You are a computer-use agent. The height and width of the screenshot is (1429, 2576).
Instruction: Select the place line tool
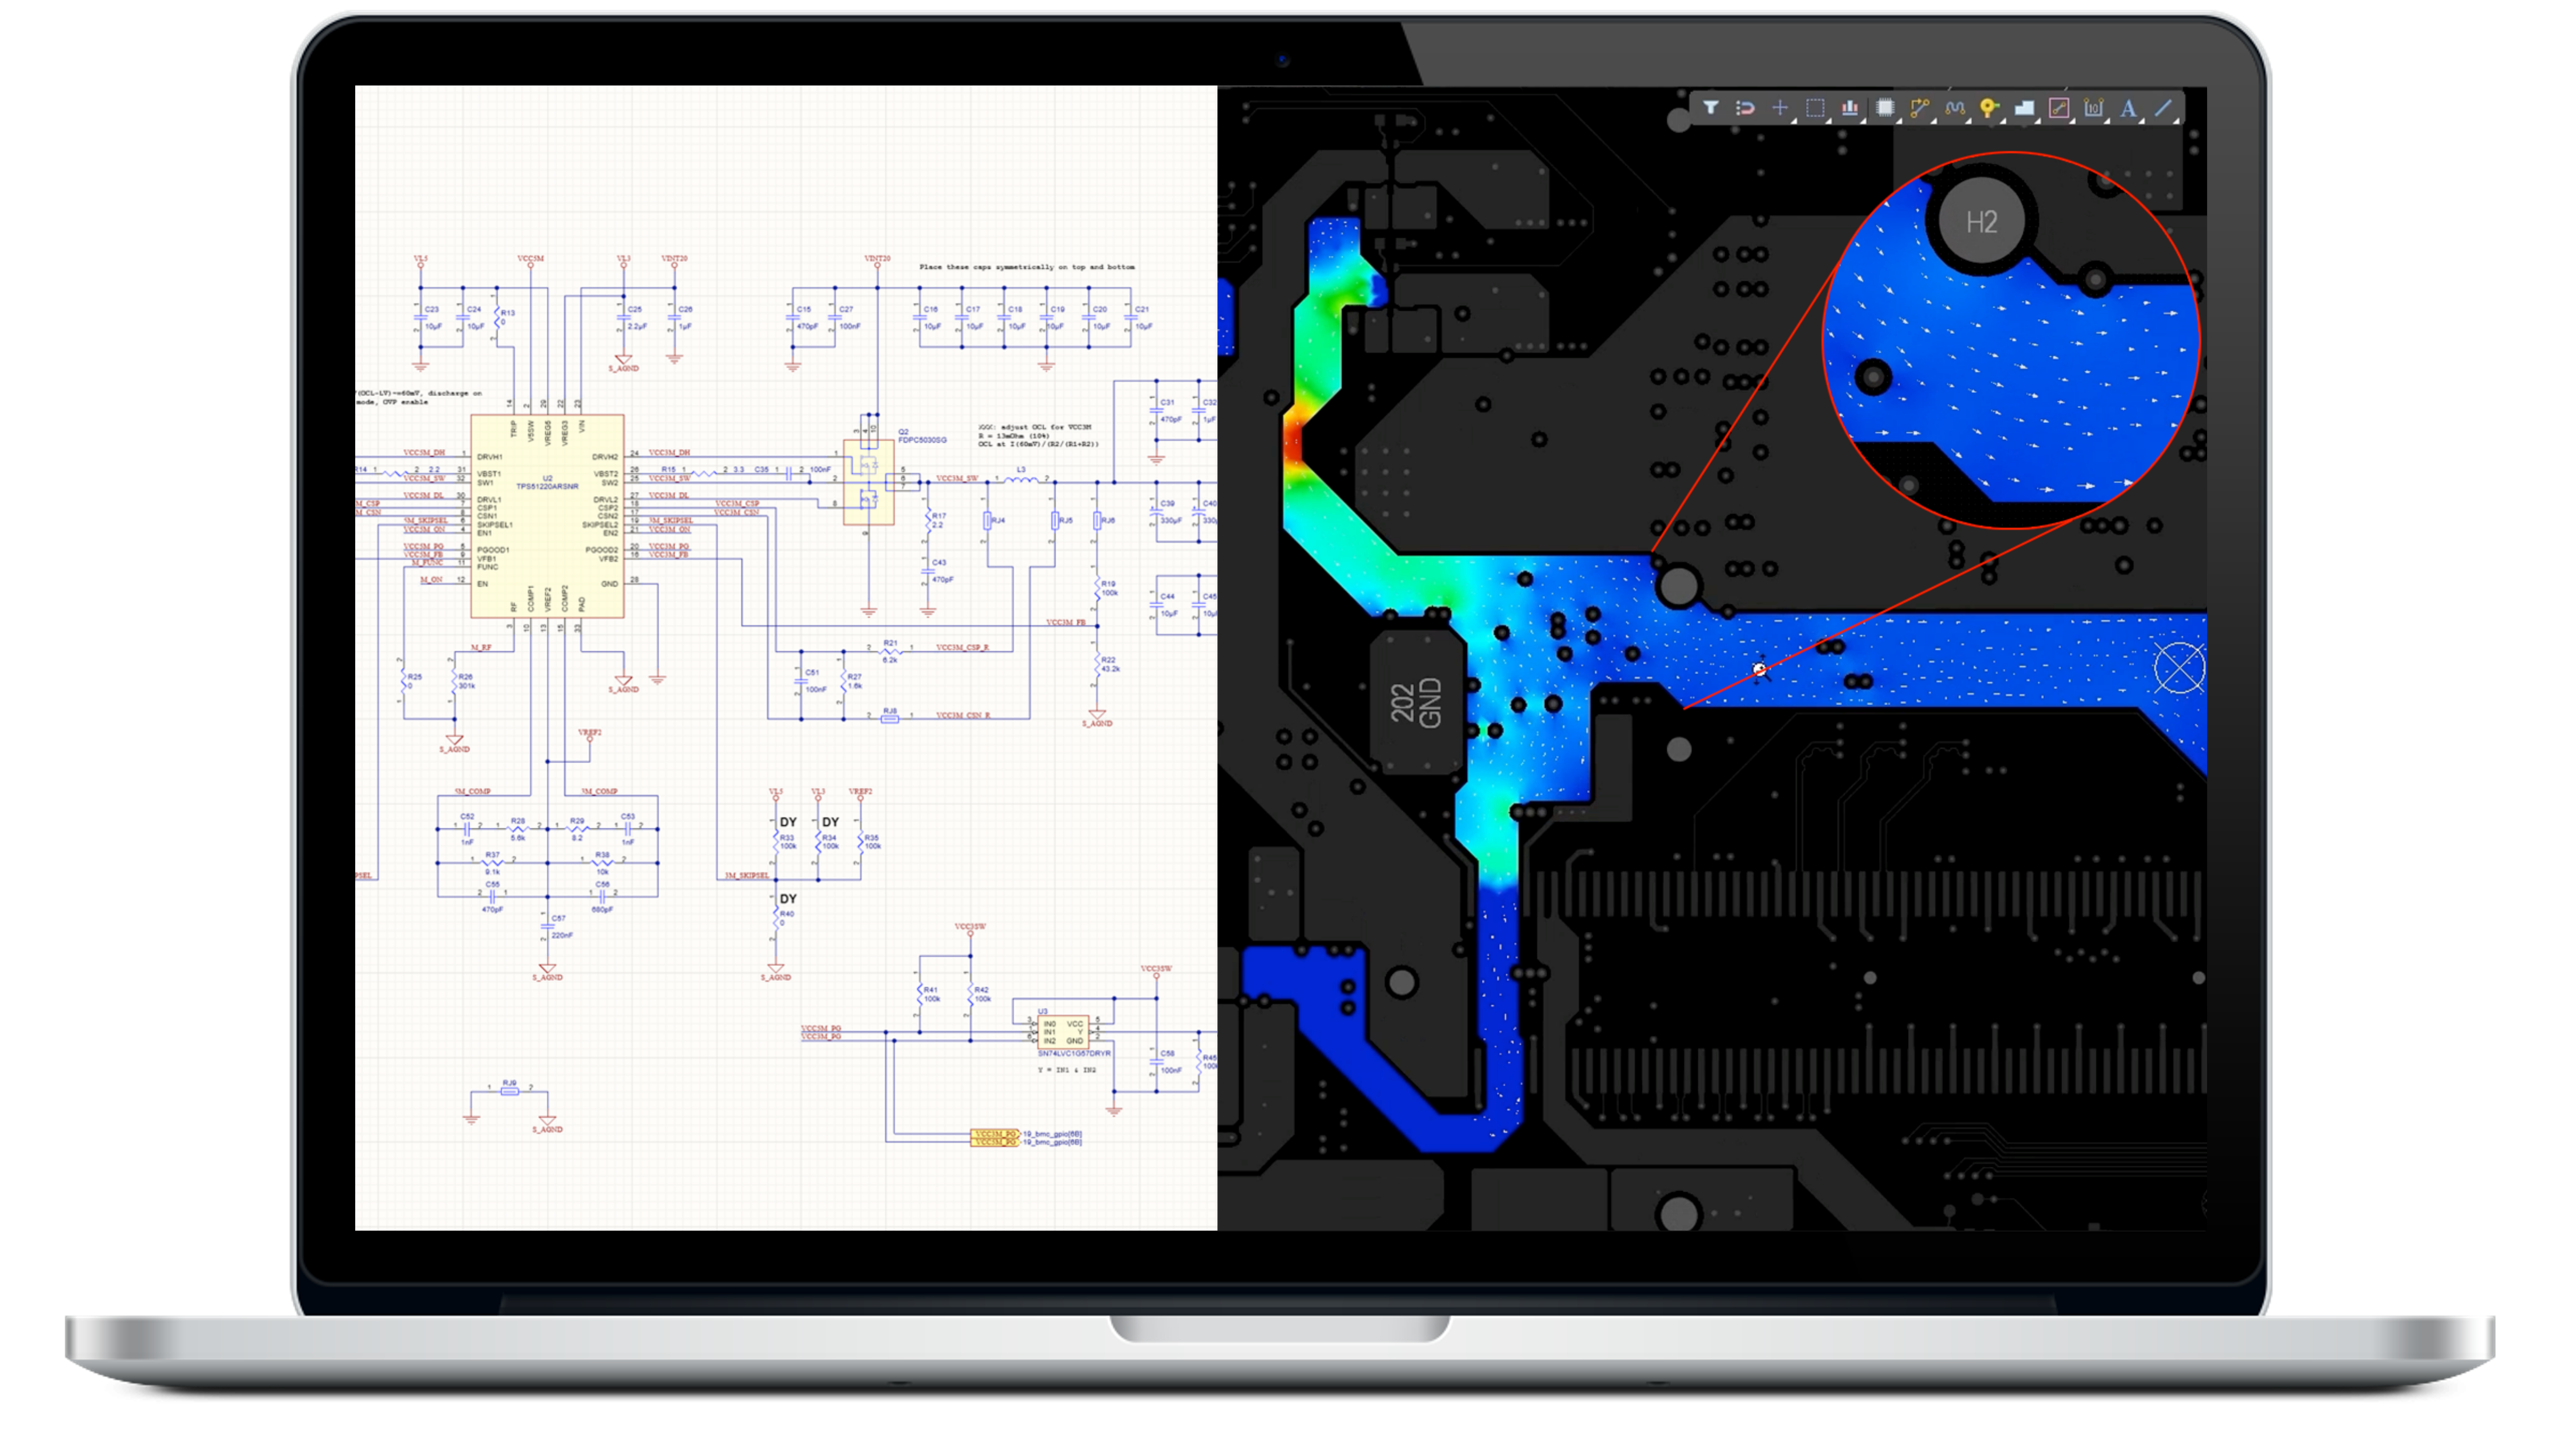[2163, 108]
